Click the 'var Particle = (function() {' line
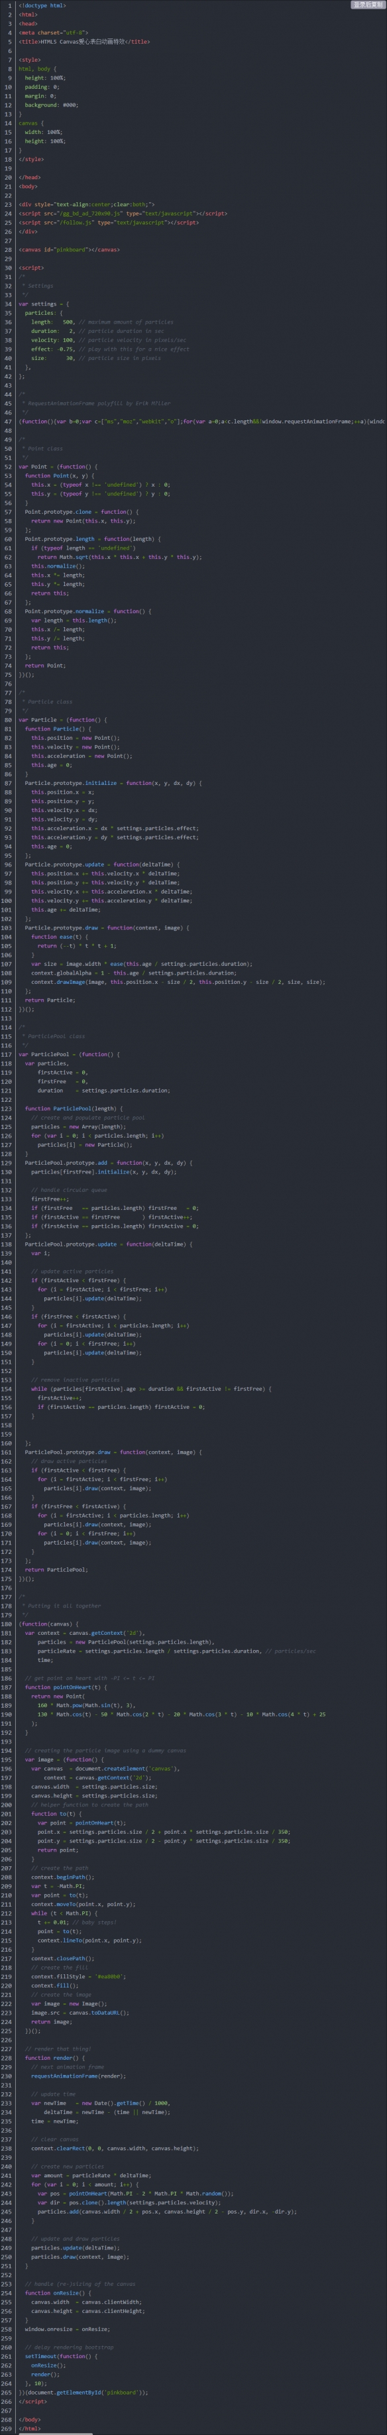Image resolution: width=387 pixels, height=2435 pixels. tap(62, 721)
